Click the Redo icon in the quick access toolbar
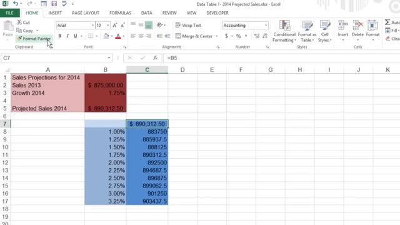400x225 pixels. pos(30,4)
